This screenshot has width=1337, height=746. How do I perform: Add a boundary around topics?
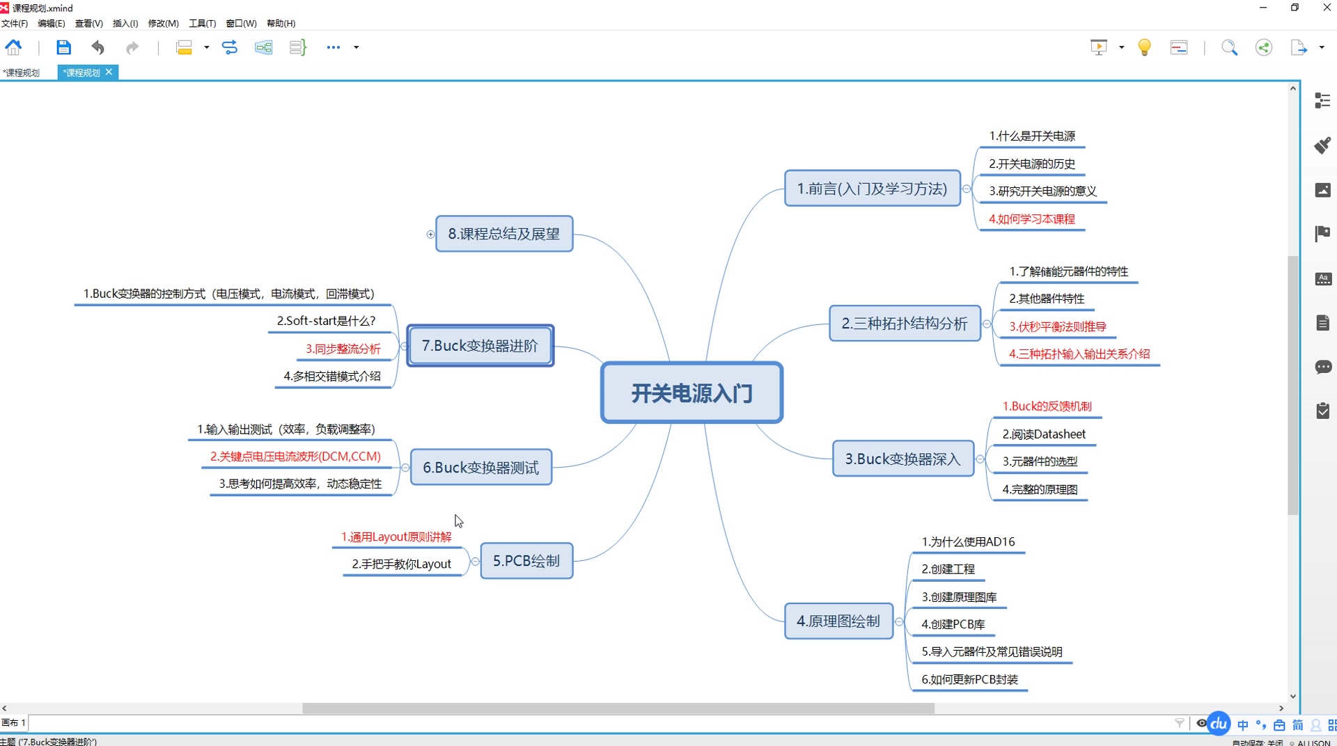tap(263, 47)
